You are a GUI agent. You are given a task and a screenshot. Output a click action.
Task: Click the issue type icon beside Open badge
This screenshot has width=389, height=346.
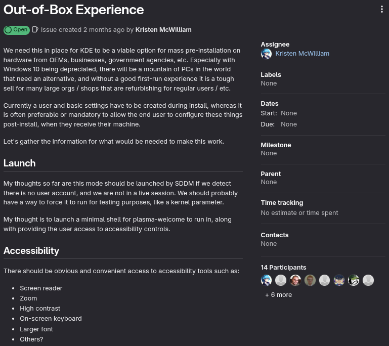pos(35,29)
